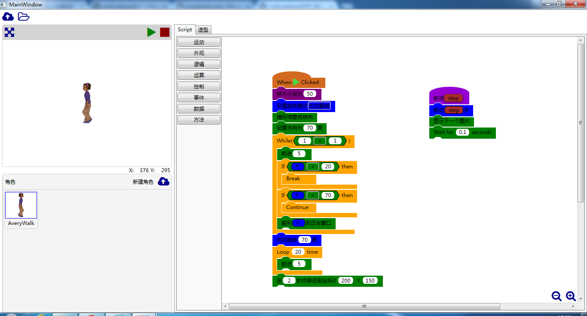Click the Y variable in the Y < 20 condition
587x316 pixels.
297,167
